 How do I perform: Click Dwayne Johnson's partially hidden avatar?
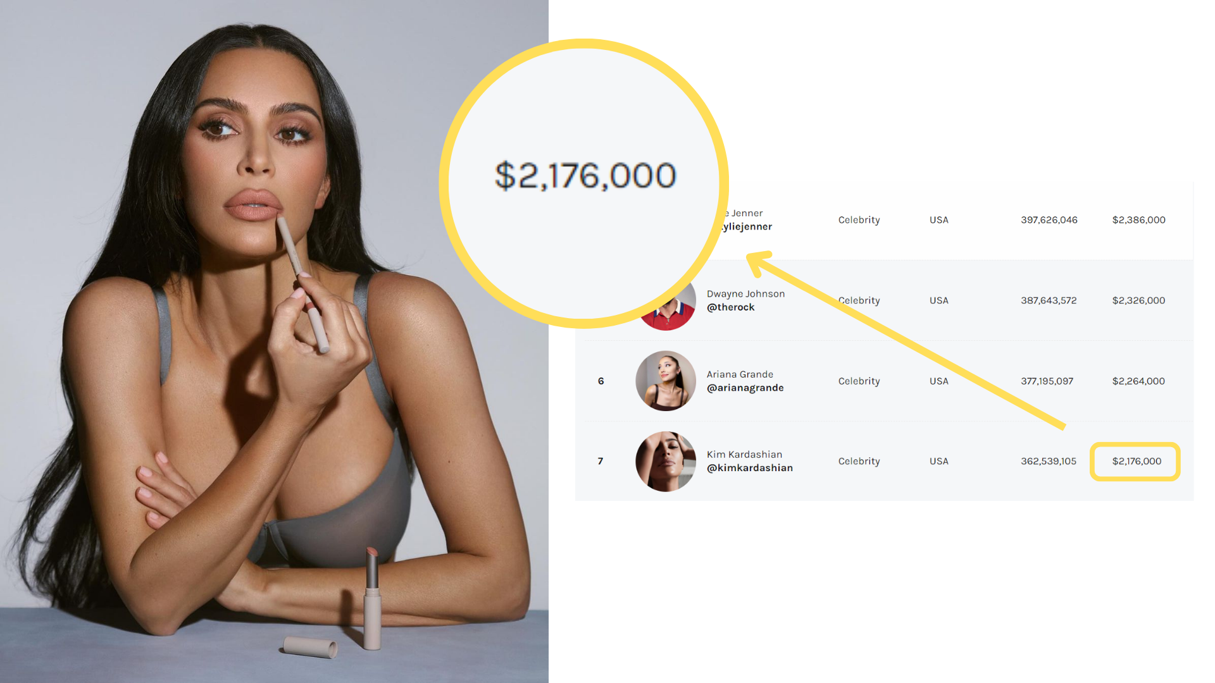[x=670, y=311]
